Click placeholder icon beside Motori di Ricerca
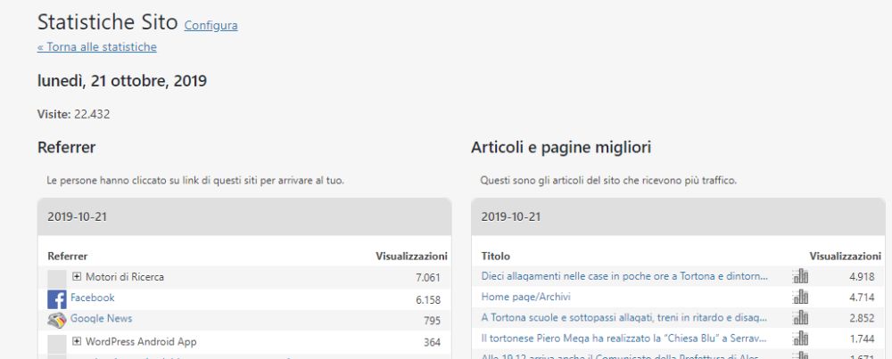The height and width of the screenshot is (359, 892). (x=57, y=277)
